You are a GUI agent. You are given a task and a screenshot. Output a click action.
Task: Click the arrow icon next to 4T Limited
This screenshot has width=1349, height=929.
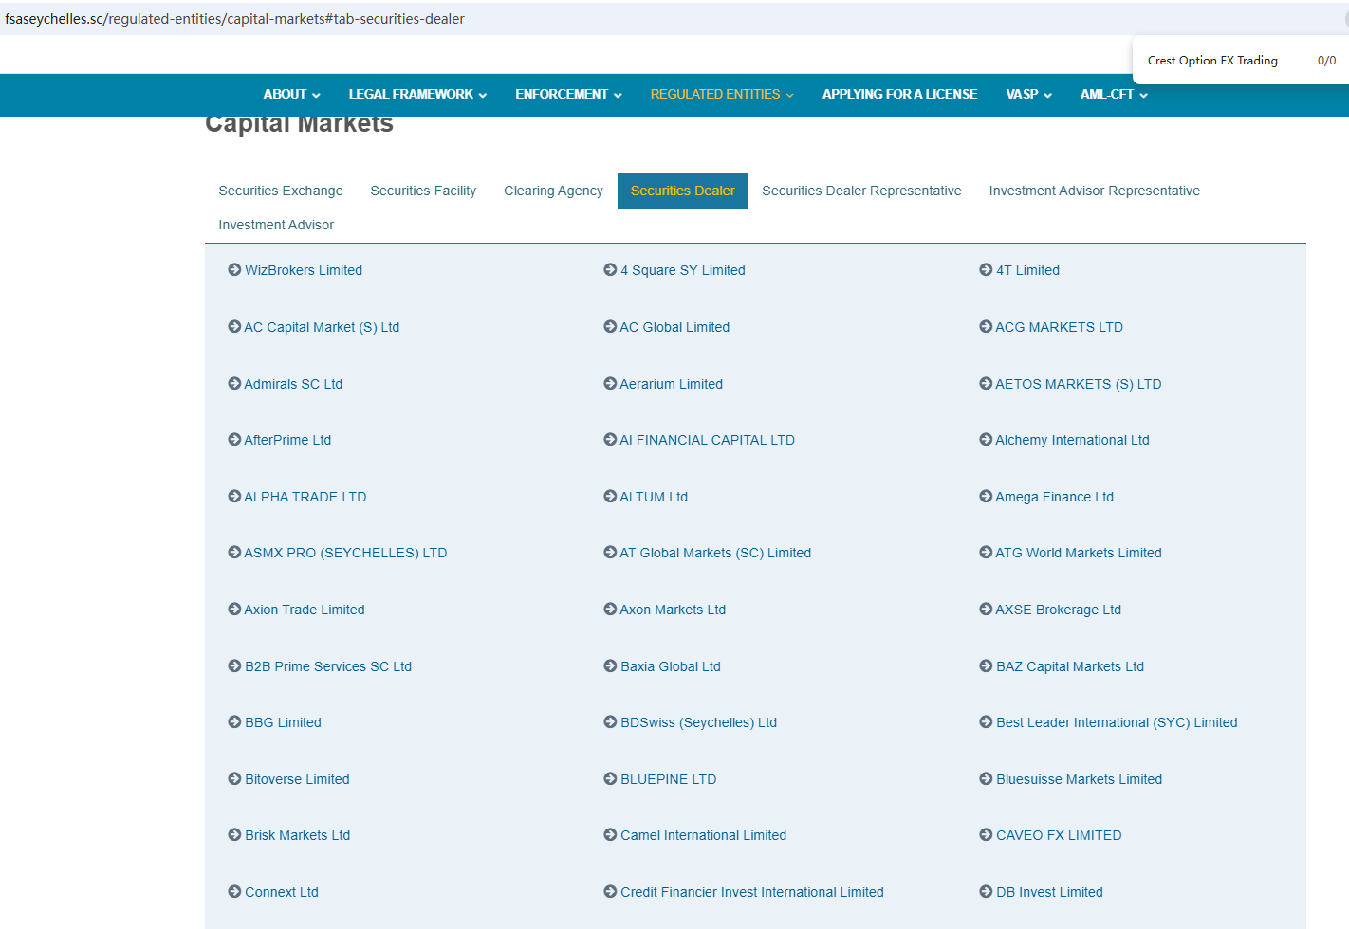click(986, 270)
